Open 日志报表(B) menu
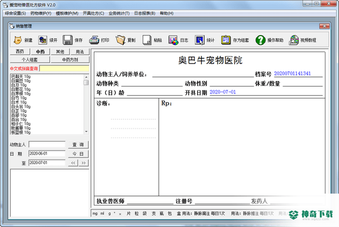This screenshot has width=339, height=227. pyautogui.click(x=145, y=14)
